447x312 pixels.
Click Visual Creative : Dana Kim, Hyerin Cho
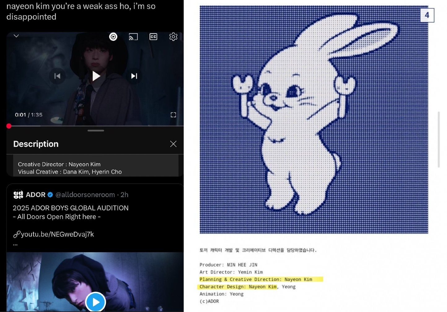click(70, 172)
